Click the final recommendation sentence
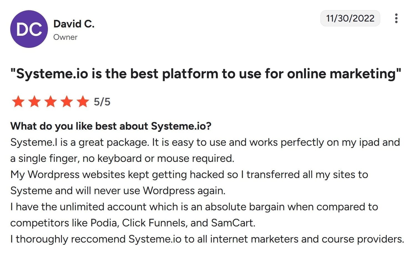Screen dimensions: 416x253 point(207,239)
